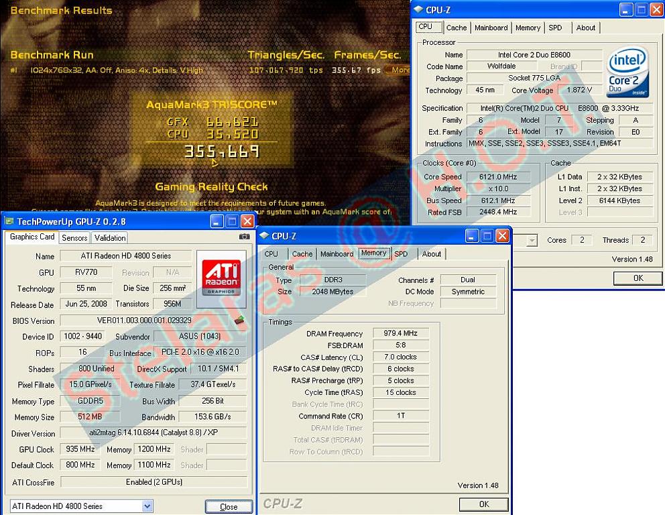665x515 pixels.
Task: Open the SPD tab in the CPU-Z processor window
Action: [555, 27]
